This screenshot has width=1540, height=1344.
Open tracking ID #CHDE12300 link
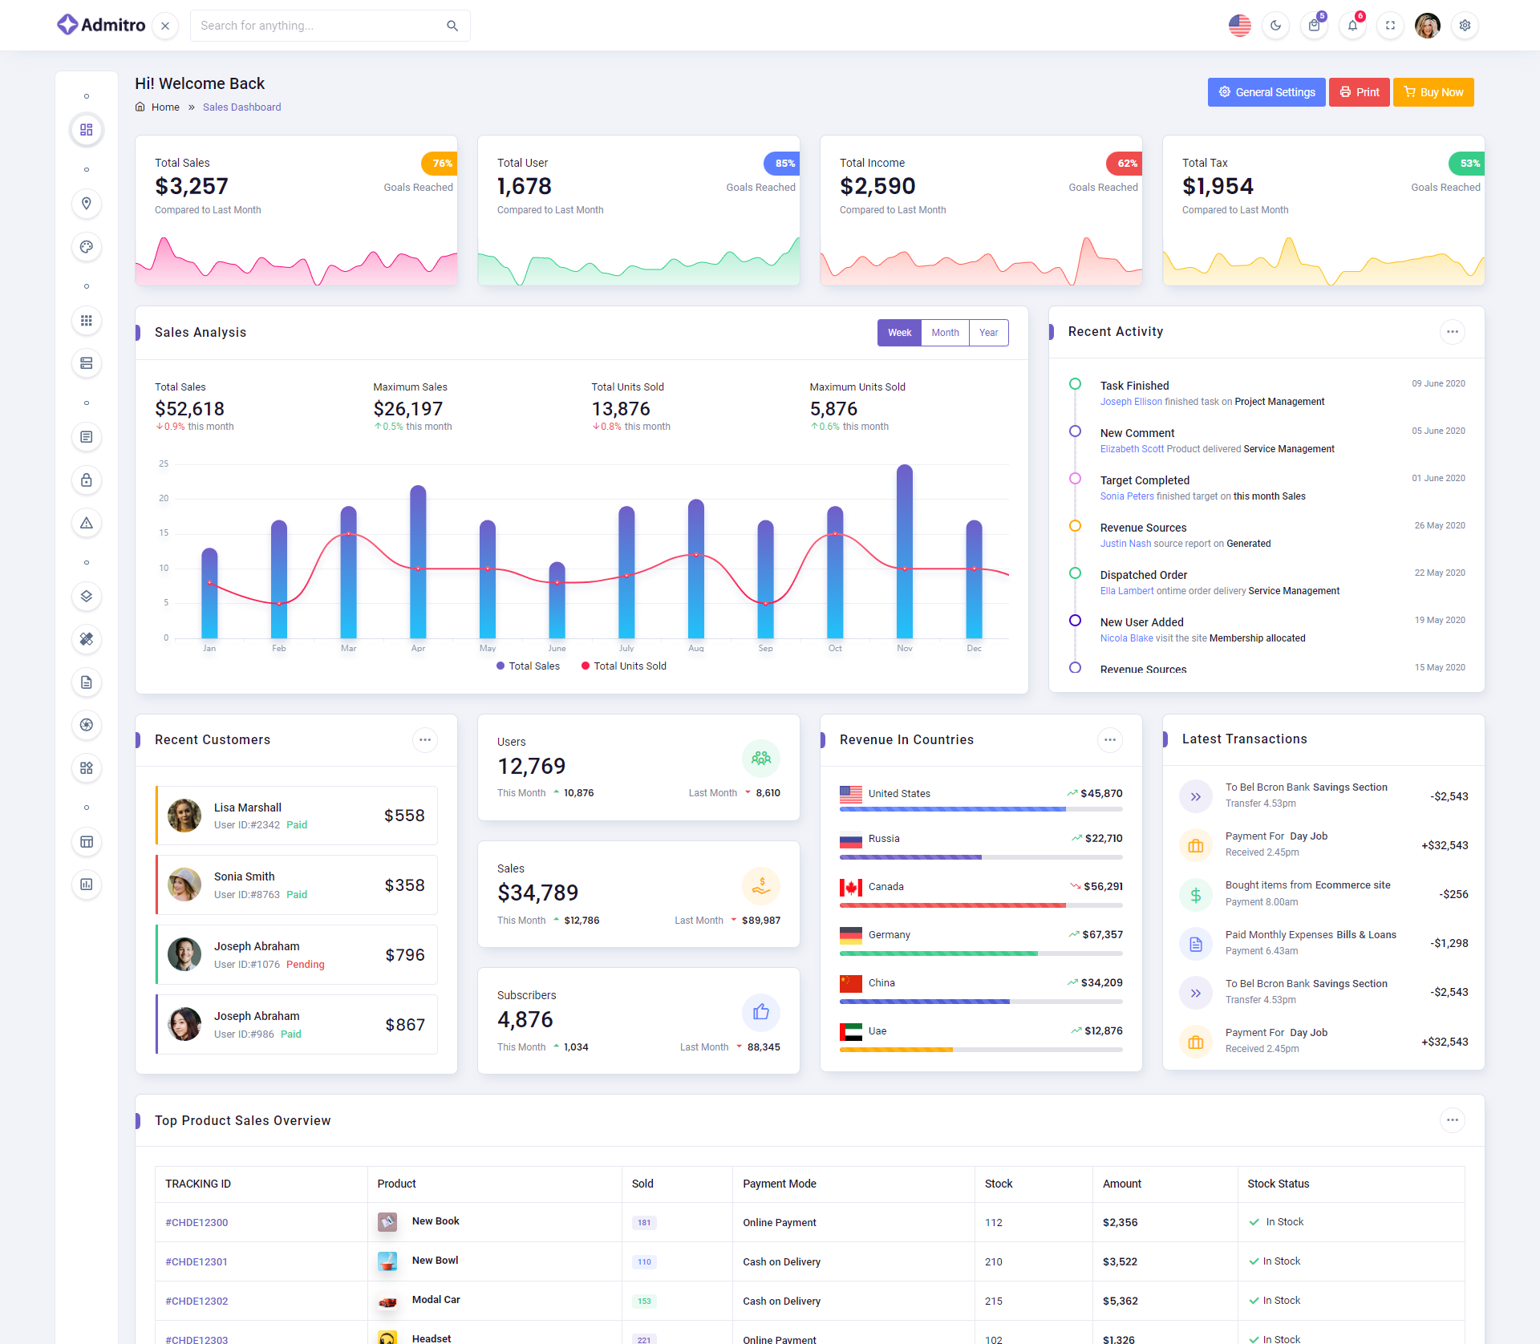coord(197,1223)
